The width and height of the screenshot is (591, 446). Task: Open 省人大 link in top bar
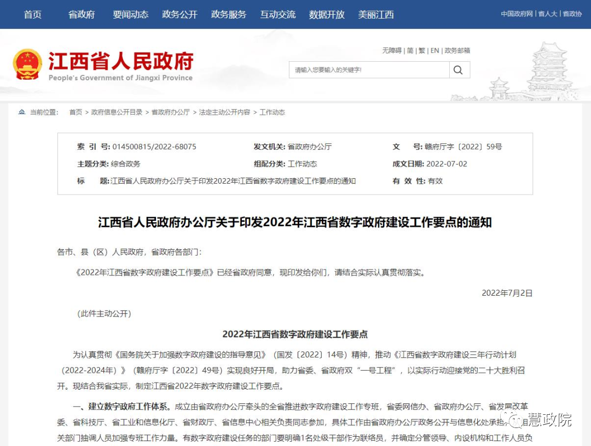click(548, 14)
